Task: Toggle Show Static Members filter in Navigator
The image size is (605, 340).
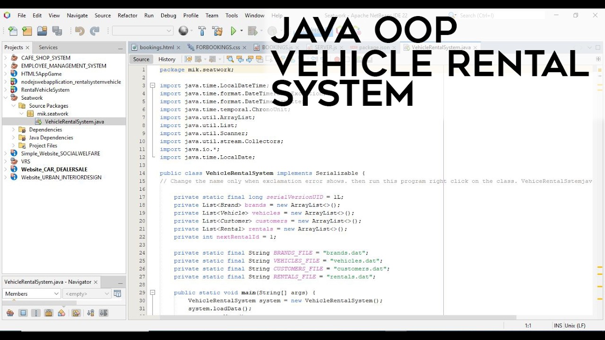Action: [35, 313]
